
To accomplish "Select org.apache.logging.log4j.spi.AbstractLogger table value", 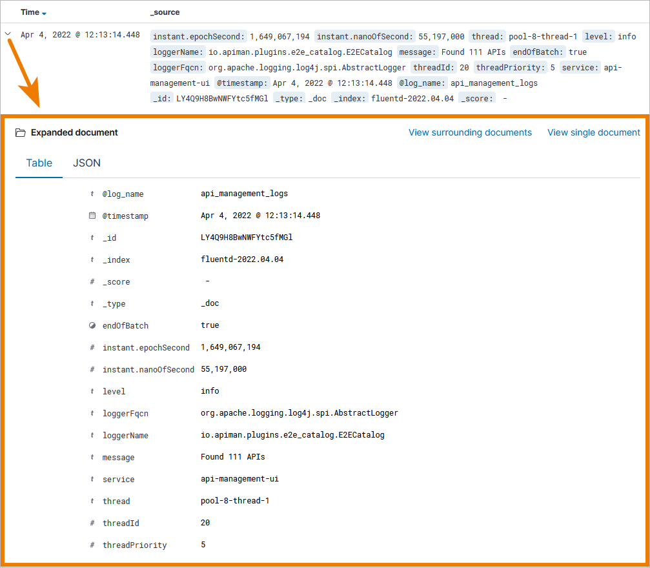I will [x=300, y=413].
